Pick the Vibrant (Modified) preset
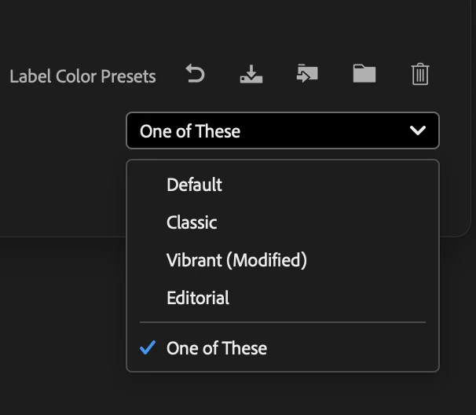 (x=236, y=260)
